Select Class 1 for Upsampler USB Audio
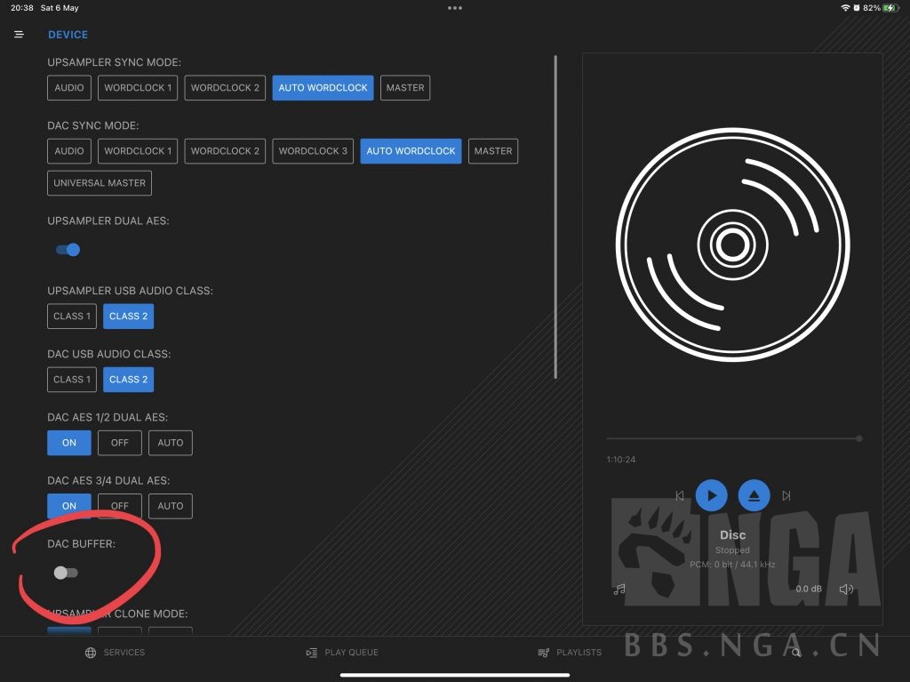Screen dimensions: 910x682 pos(71,316)
